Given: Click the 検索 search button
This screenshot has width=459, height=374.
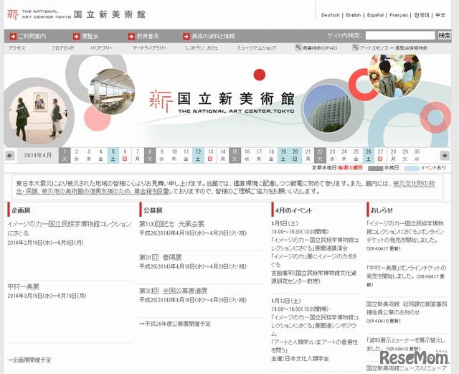Looking at the screenshot, I should 444,35.
